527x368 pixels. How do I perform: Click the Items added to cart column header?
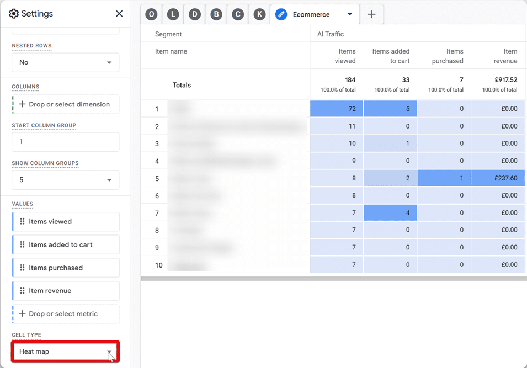tap(391, 56)
